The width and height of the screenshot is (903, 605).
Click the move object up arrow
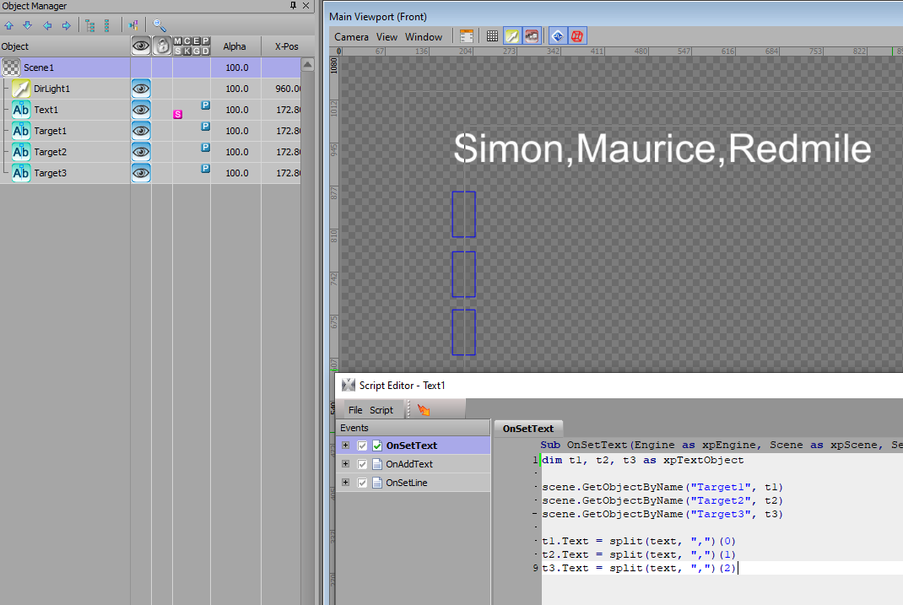pyautogui.click(x=8, y=25)
